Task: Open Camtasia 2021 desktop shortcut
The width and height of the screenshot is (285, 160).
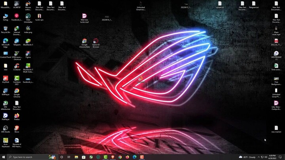Action: (17, 81)
